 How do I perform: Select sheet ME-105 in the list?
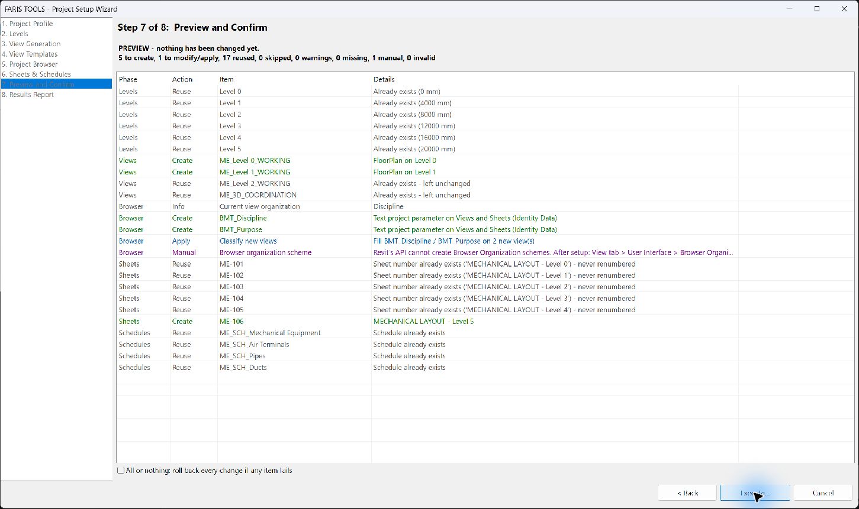231,310
